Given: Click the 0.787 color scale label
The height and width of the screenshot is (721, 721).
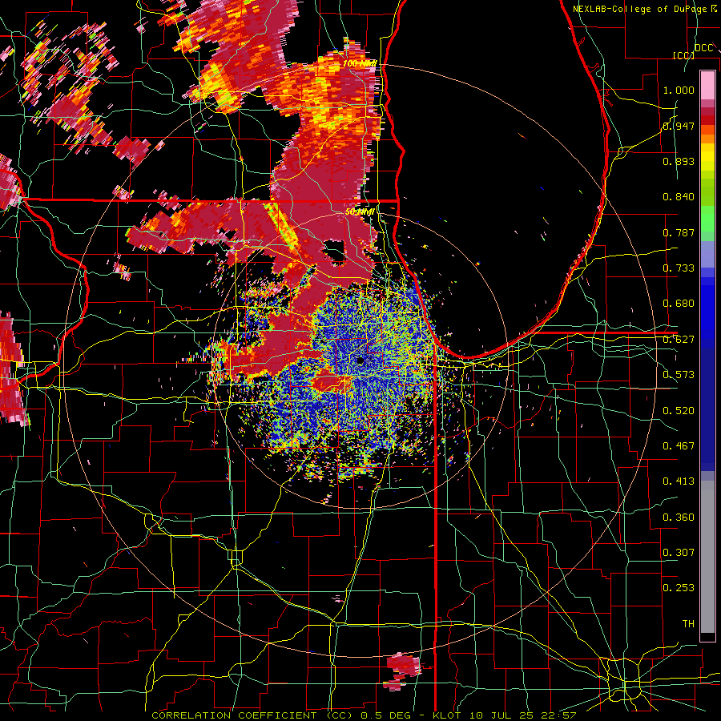Looking at the screenshot, I should (679, 232).
